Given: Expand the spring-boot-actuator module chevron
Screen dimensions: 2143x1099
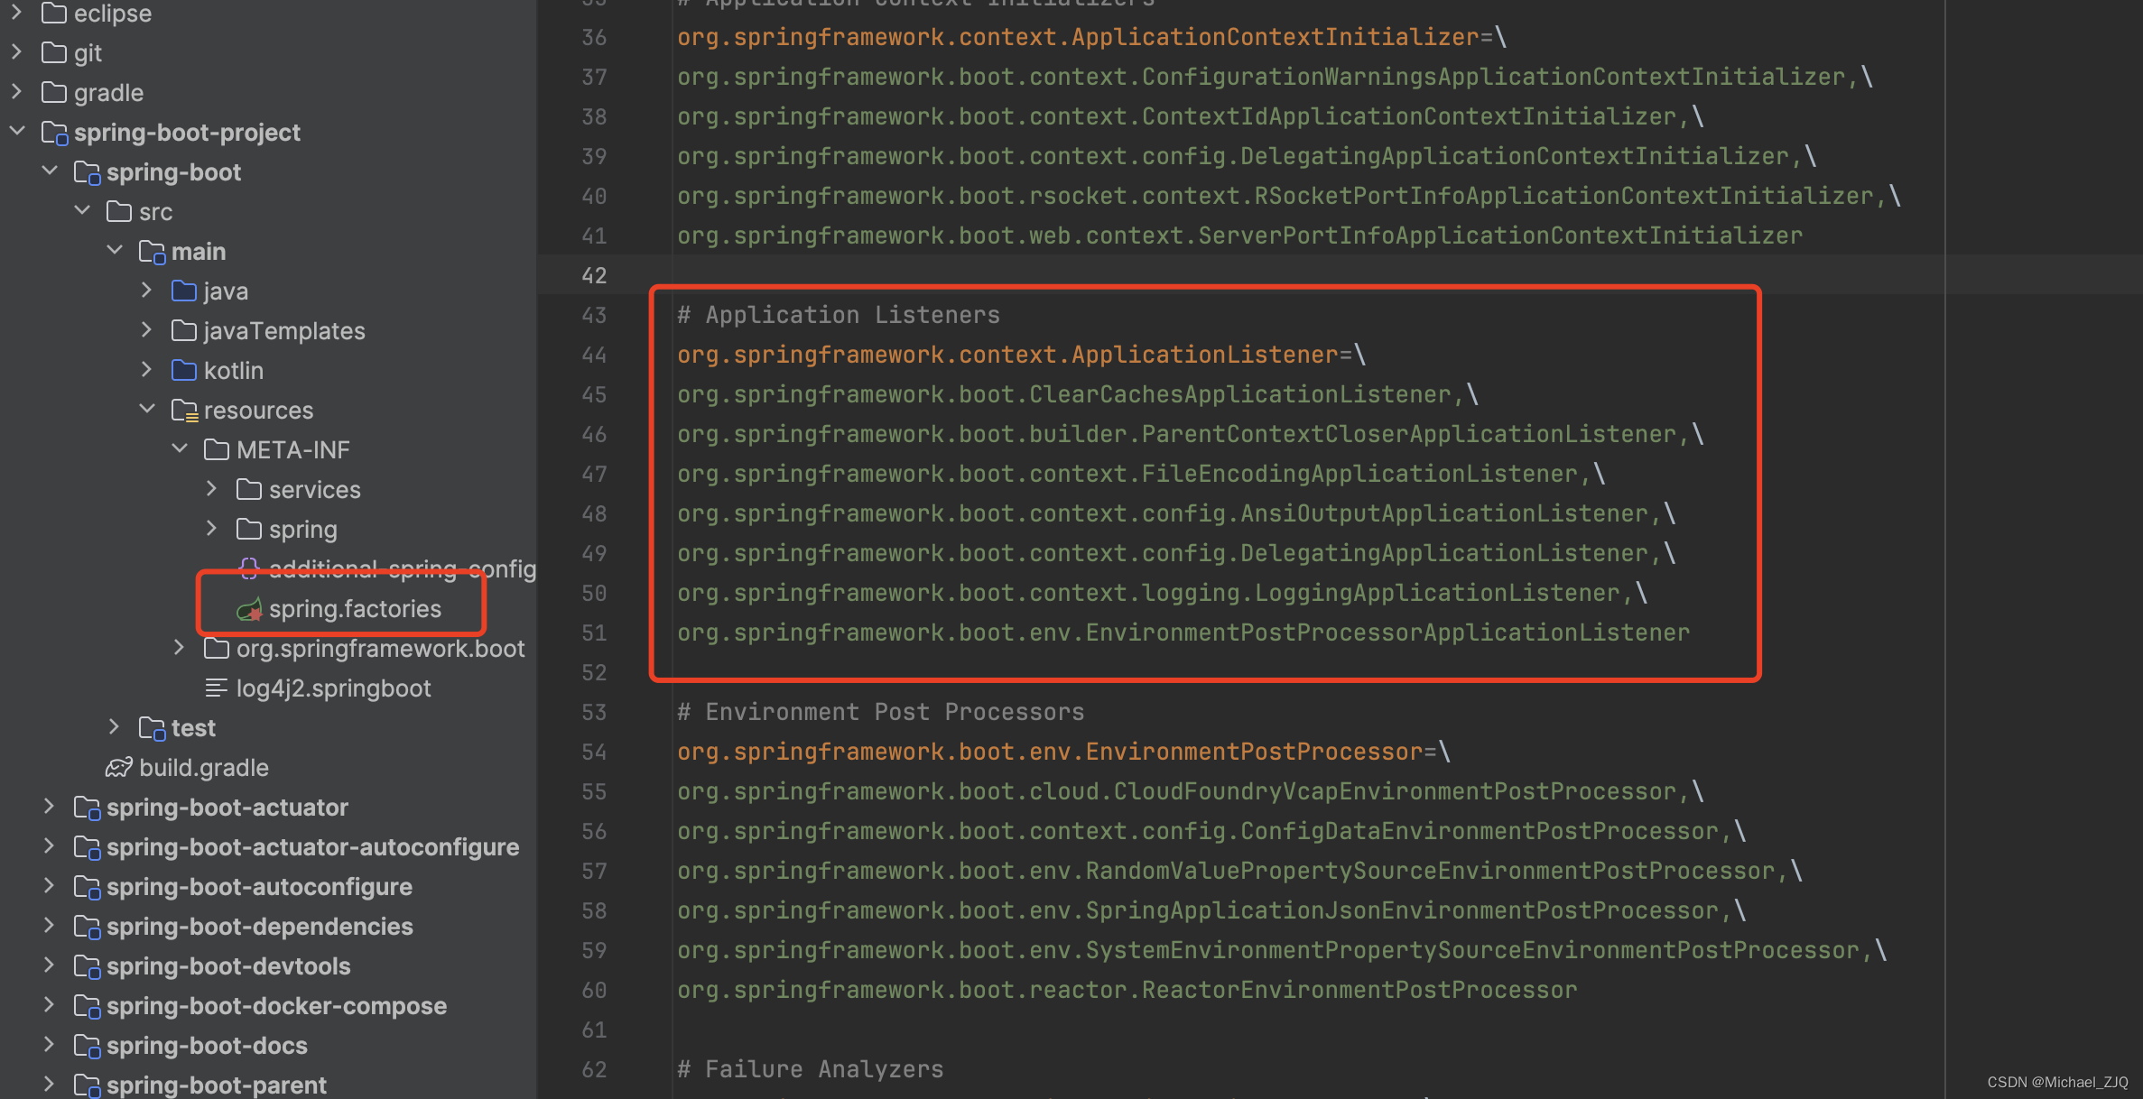Looking at the screenshot, I should [x=50, y=807].
